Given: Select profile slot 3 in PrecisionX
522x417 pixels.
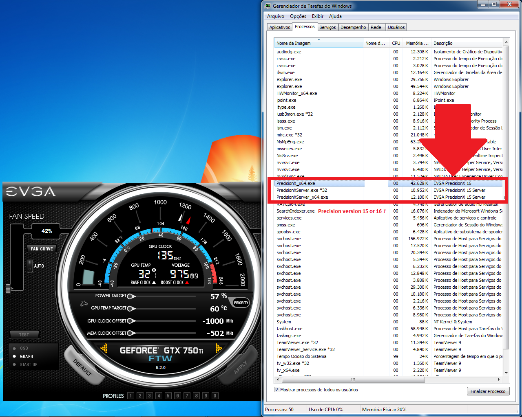Looking at the screenshot, I should pos(149,395).
